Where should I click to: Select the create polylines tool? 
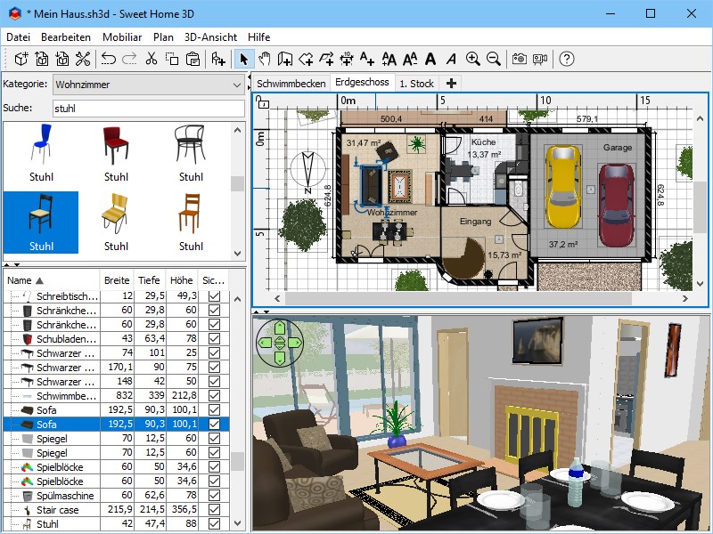[x=326, y=59]
